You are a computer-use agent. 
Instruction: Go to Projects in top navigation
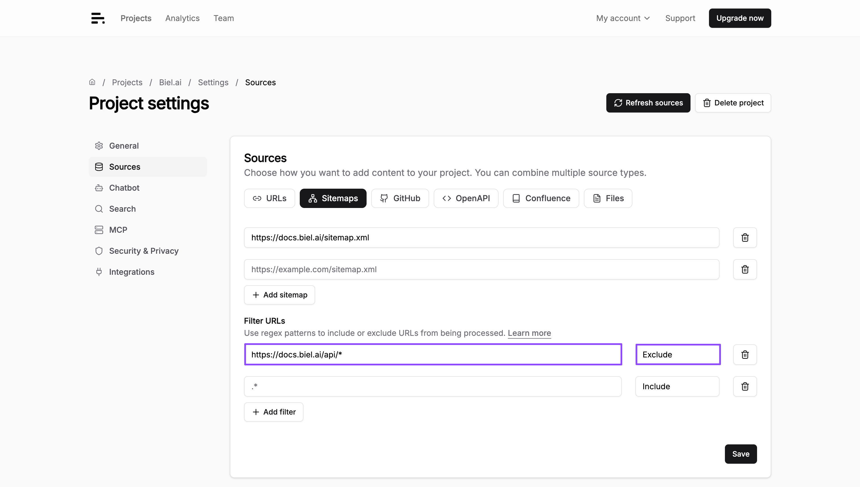(136, 18)
